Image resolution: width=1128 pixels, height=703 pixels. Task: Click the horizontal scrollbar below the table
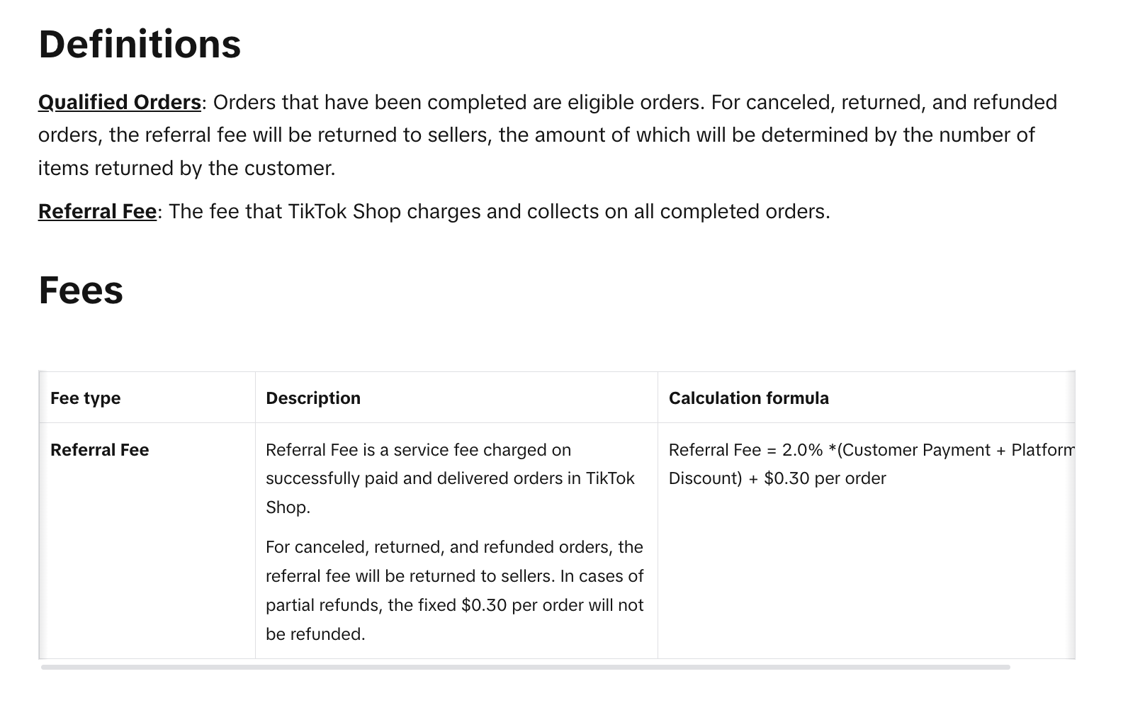click(x=525, y=667)
